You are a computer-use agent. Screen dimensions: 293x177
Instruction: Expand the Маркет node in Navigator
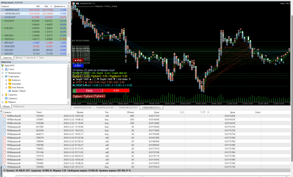pos(2,102)
